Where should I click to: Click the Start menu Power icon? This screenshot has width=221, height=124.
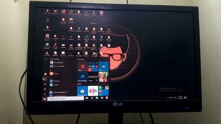coord(45,94)
